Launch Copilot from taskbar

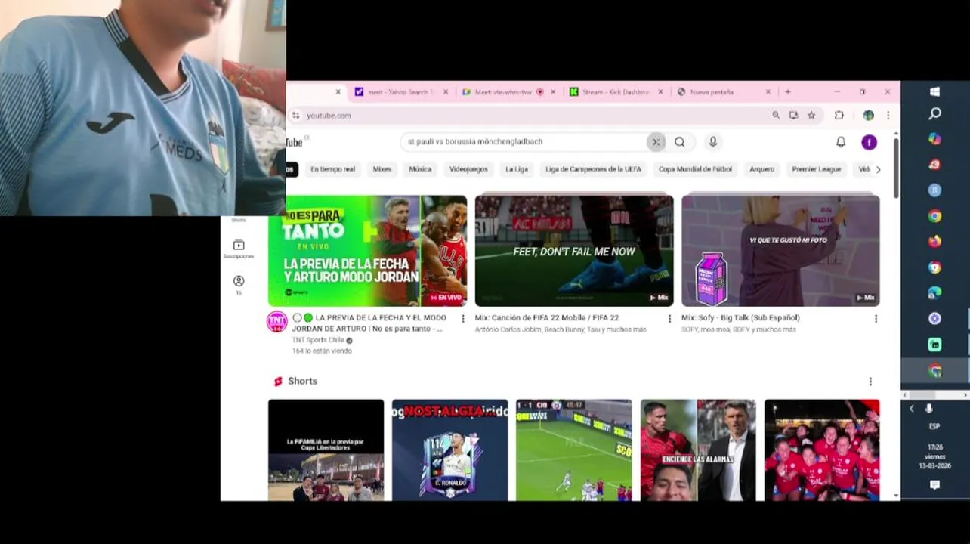click(934, 139)
